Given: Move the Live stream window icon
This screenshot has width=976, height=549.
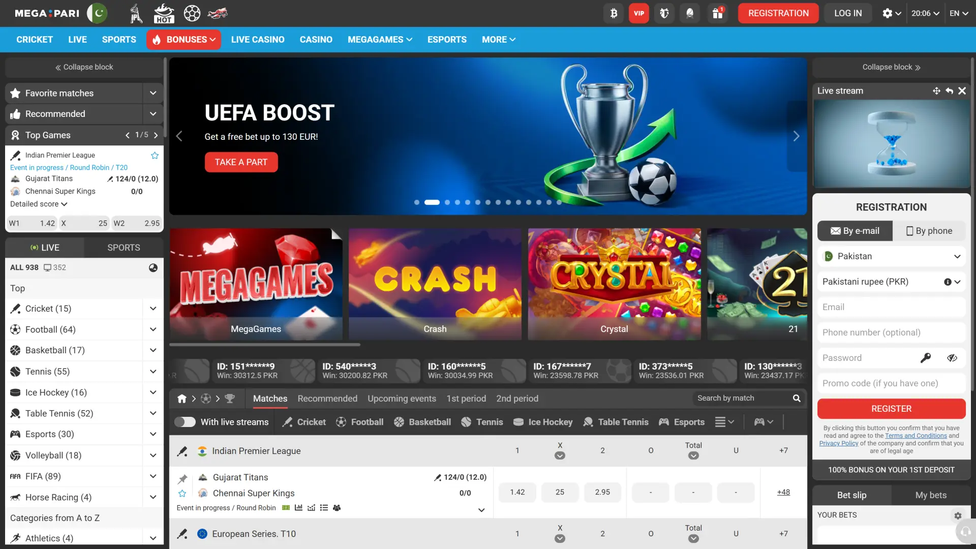Looking at the screenshot, I should (x=936, y=91).
